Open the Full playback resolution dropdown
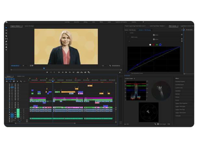 click(x=104, y=66)
